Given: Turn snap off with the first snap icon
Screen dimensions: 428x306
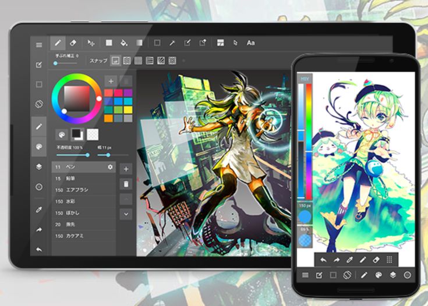Looking at the screenshot, I should click(x=115, y=61).
